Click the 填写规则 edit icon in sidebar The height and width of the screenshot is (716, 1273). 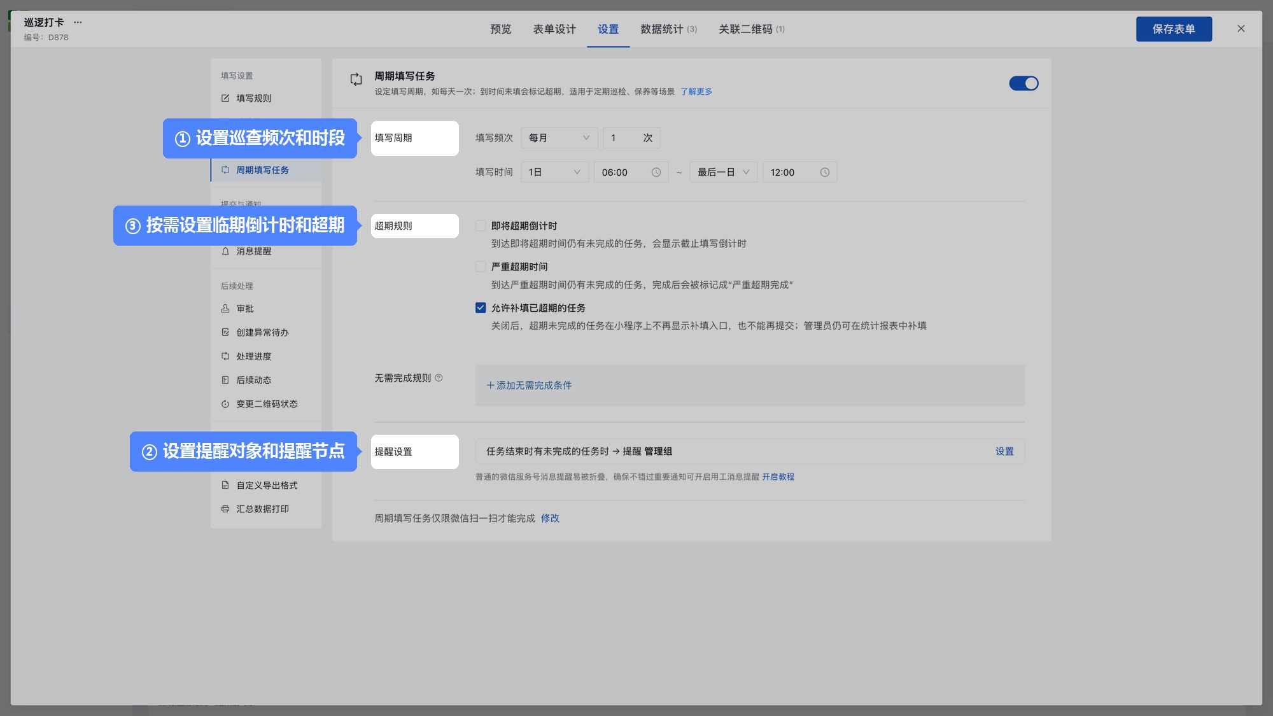[225, 98]
